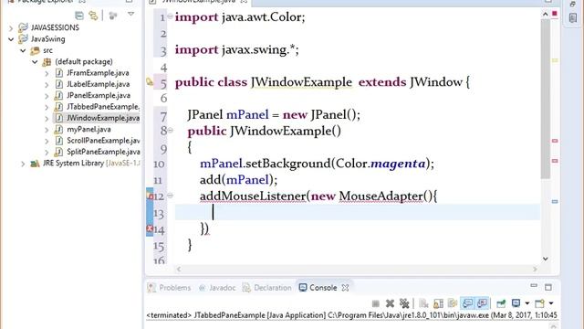Click the JRE System Library icon

click(x=35, y=163)
